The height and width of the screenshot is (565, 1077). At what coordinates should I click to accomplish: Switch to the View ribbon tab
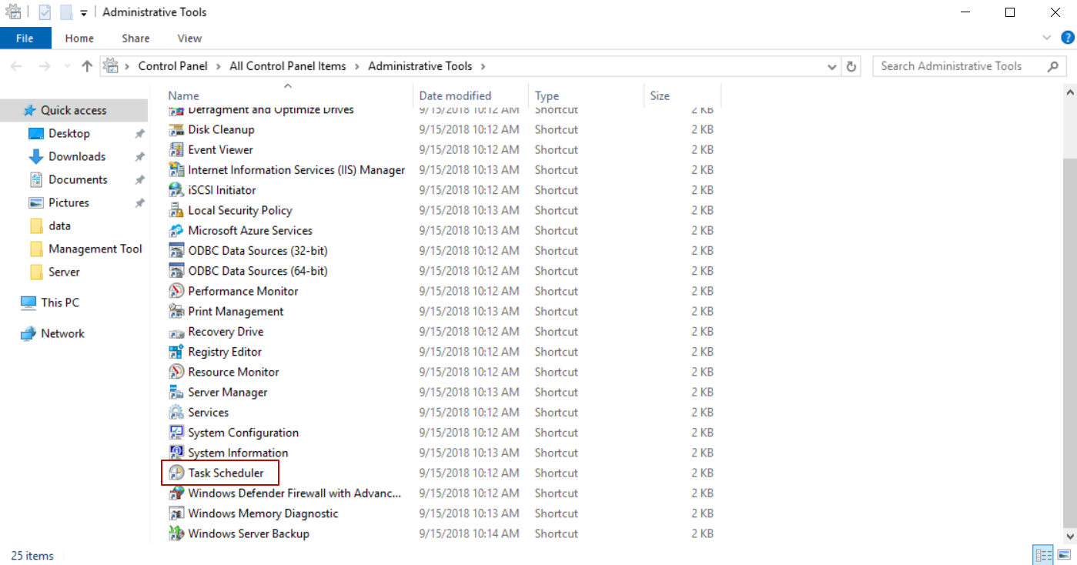pyautogui.click(x=189, y=38)
